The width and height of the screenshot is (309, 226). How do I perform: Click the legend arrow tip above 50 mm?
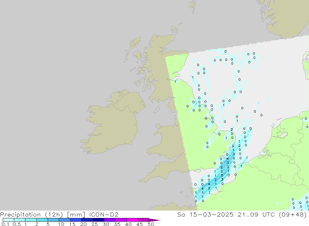coord(154,220)
